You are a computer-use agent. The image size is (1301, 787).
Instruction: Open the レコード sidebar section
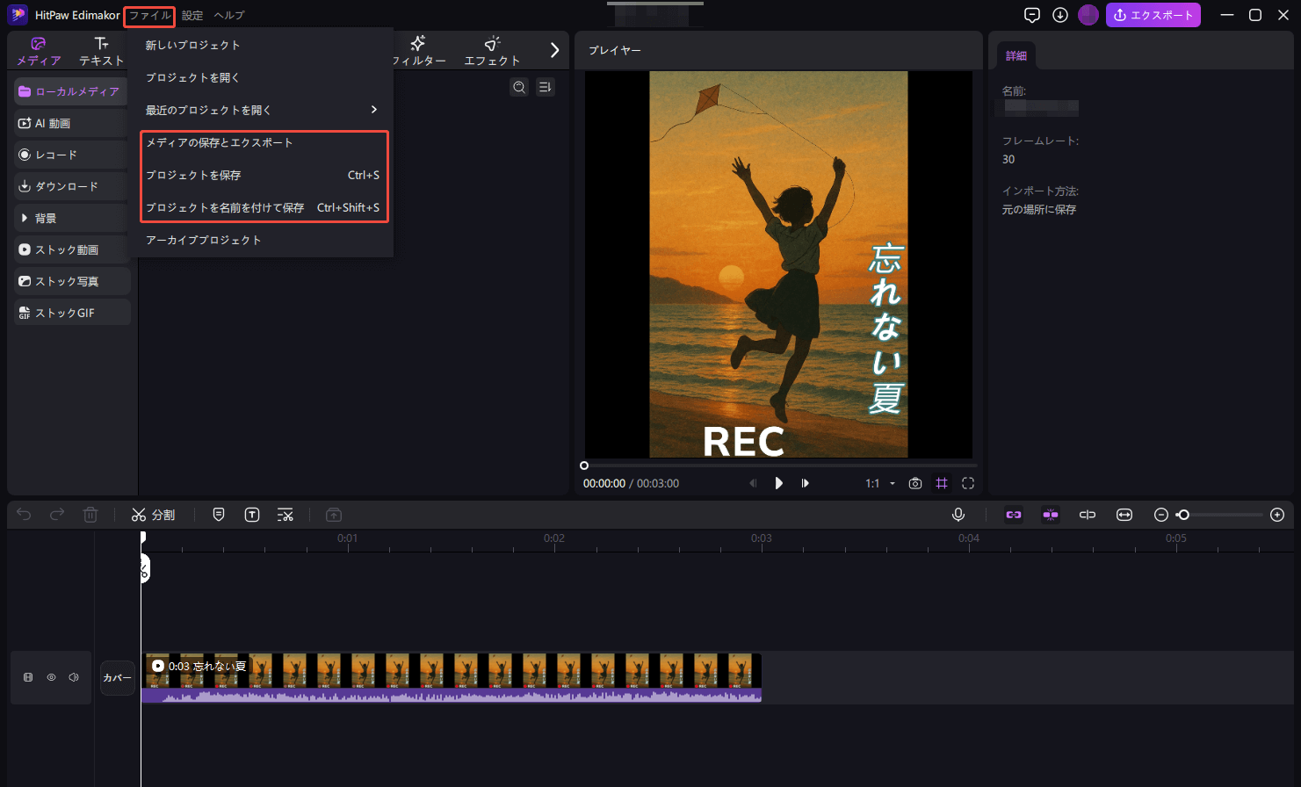click(72, 155)
